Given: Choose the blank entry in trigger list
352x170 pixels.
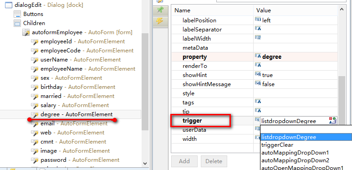Looking at the screenshot, I should 306,129.
